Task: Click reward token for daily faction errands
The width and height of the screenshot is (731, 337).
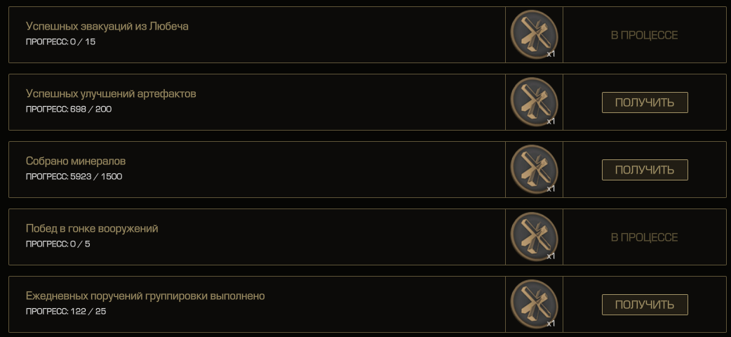Action: (535, 304)
